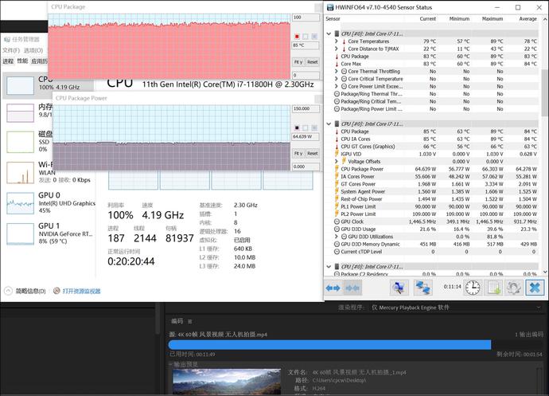Switch to the 性能 tab
Screen dimensions: 549x396
click(22, 61)
